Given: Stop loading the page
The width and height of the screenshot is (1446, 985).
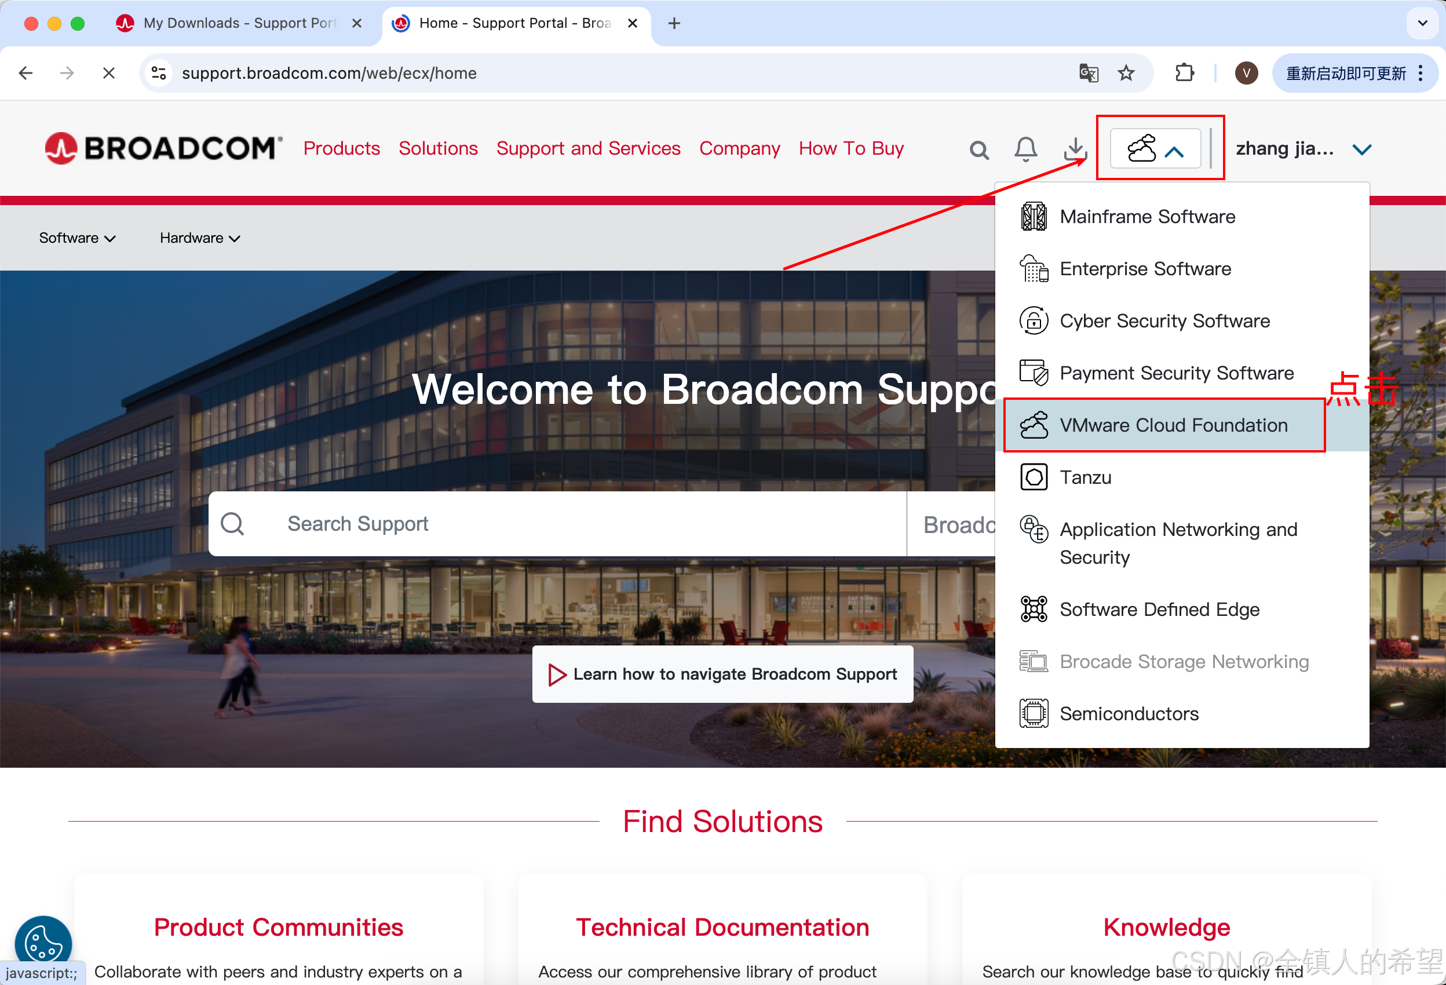Looking at the screenshot, I should click(x=109, y=74).
